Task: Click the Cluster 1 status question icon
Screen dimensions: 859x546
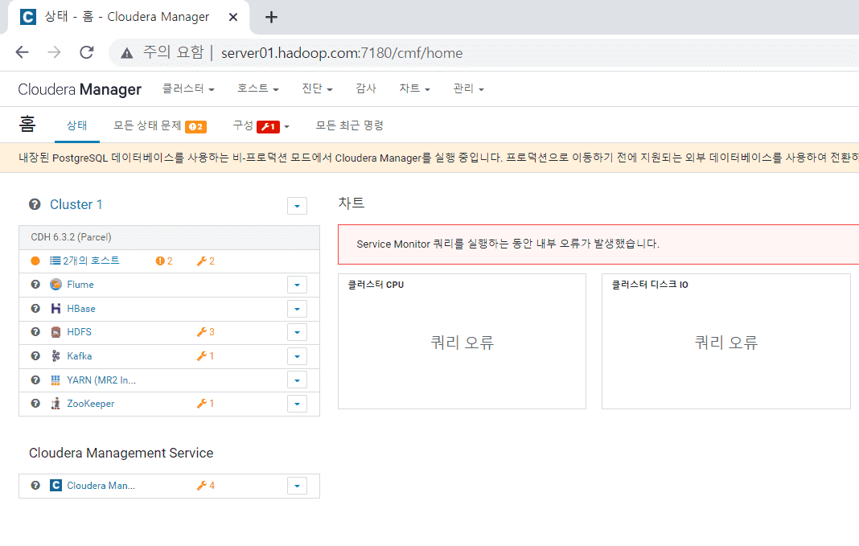Action: tap(35, 204)
